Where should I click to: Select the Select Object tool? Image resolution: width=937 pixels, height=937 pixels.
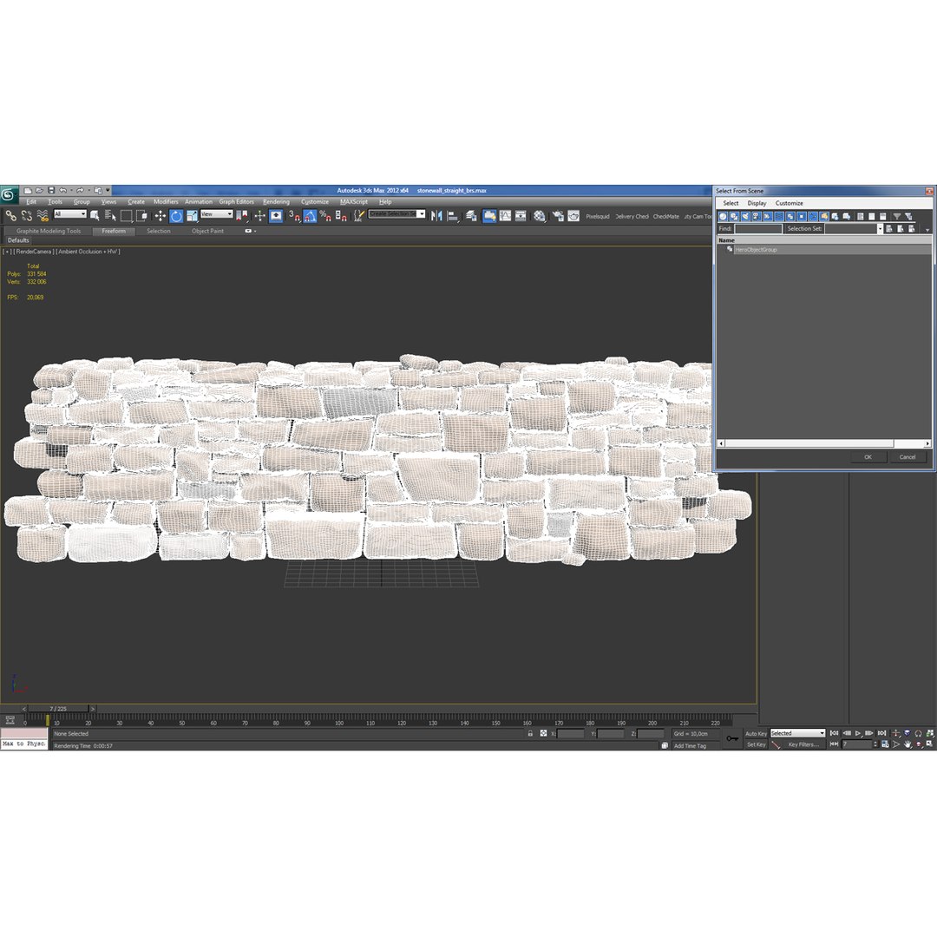(95, 216)
